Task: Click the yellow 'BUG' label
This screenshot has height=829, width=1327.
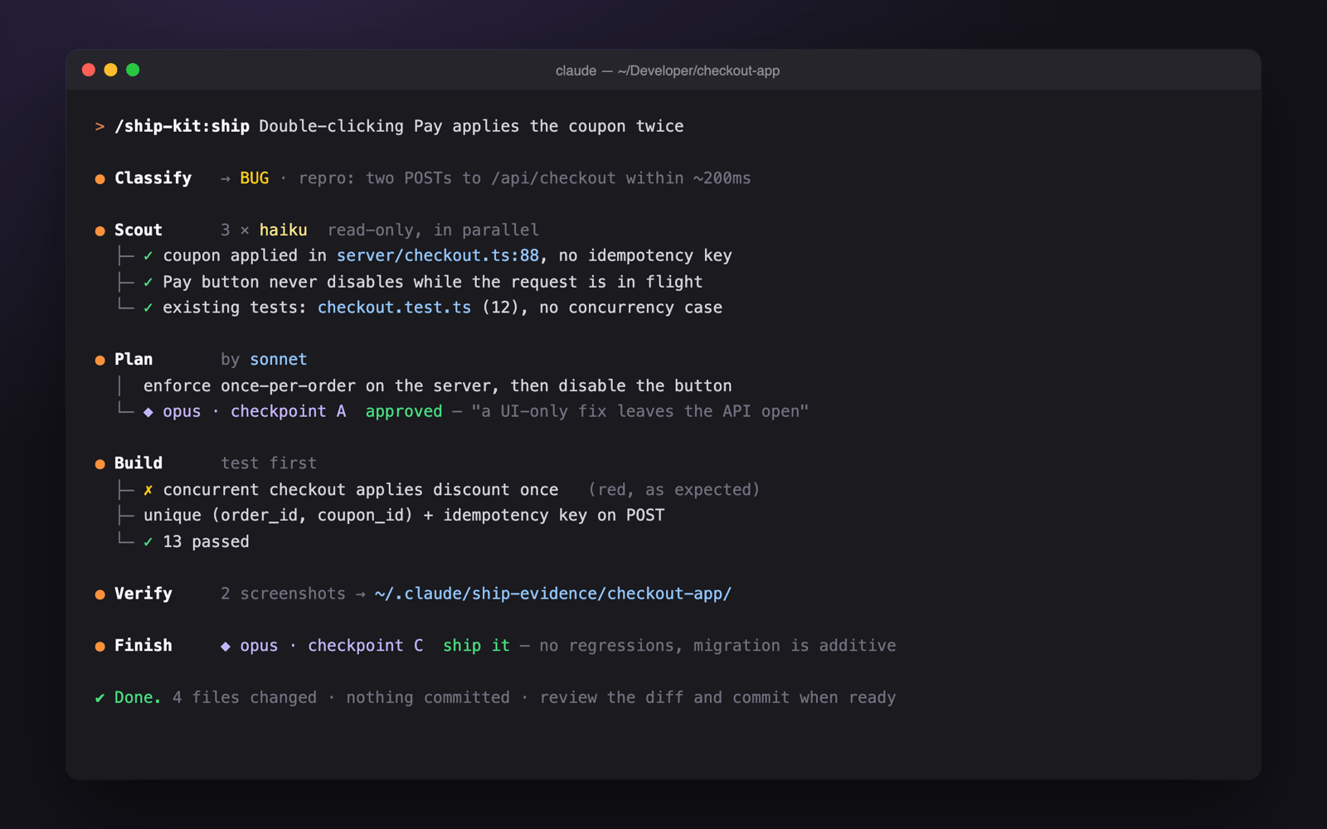Action: (x=255, y=178)
